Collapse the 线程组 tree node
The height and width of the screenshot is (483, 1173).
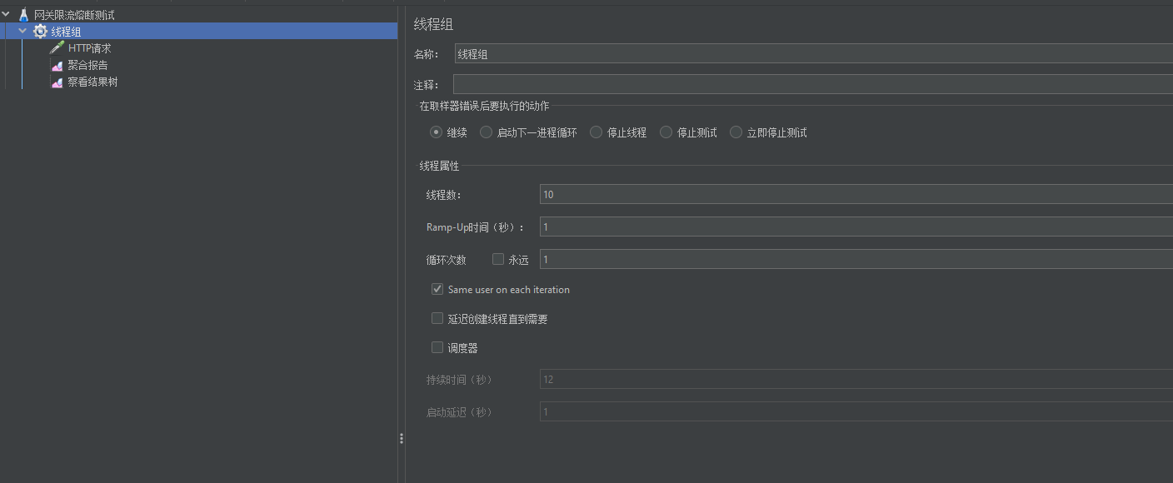[22, 31]
